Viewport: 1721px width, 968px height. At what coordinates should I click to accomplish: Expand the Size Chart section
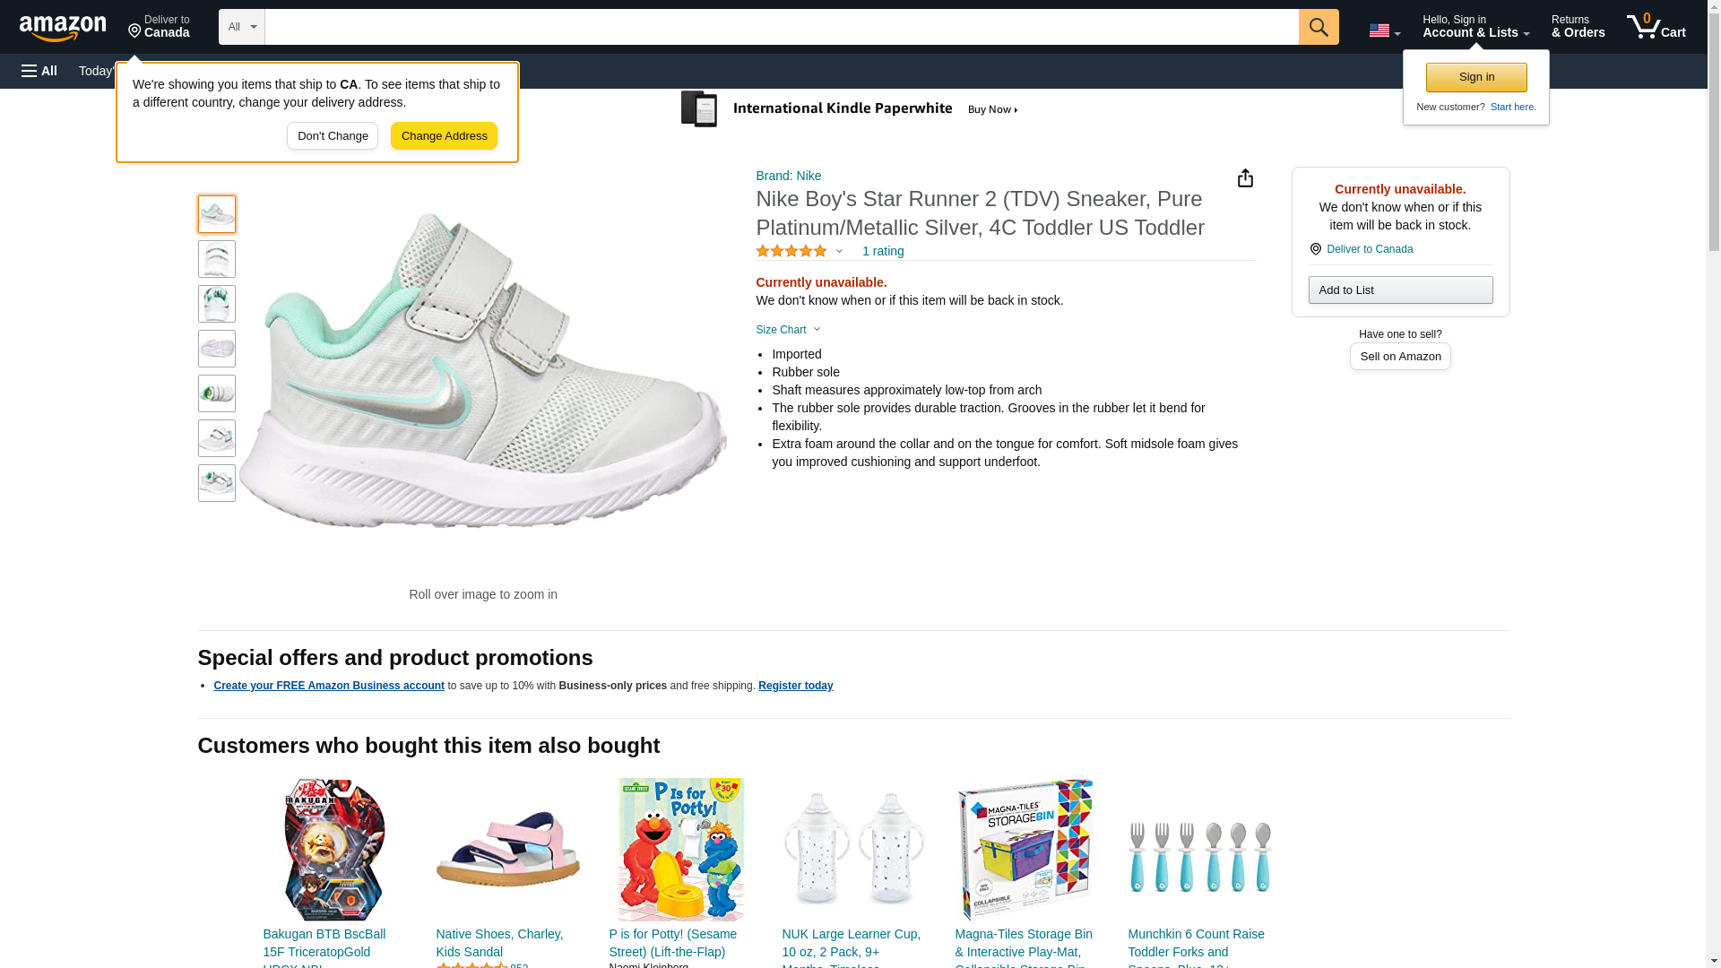point(788,330)
